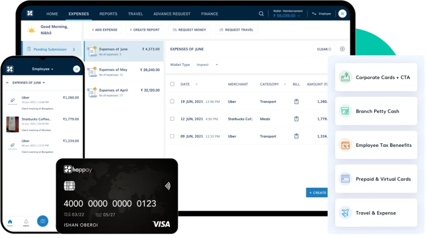Open the Employee role dropdown on mobile

pyautogui.click(x=43, y=69)
